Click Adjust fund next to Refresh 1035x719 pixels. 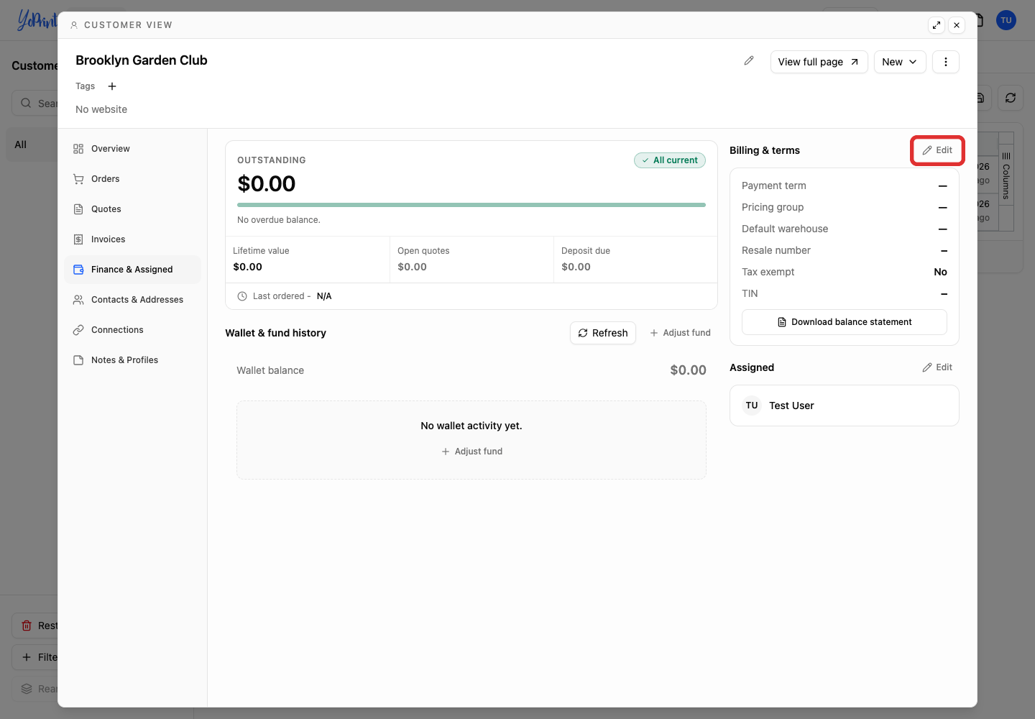click(680, 333)
